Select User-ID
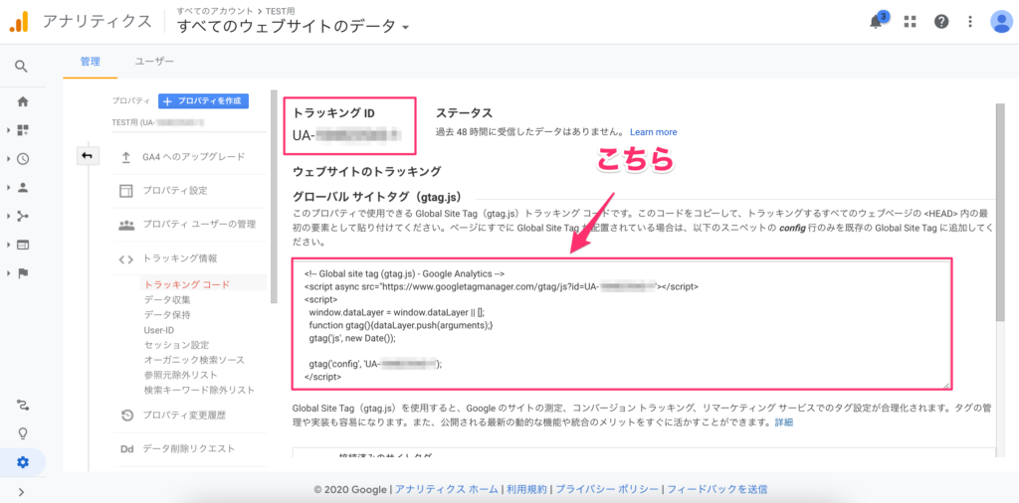1019x503 pixels. (159, 330)
